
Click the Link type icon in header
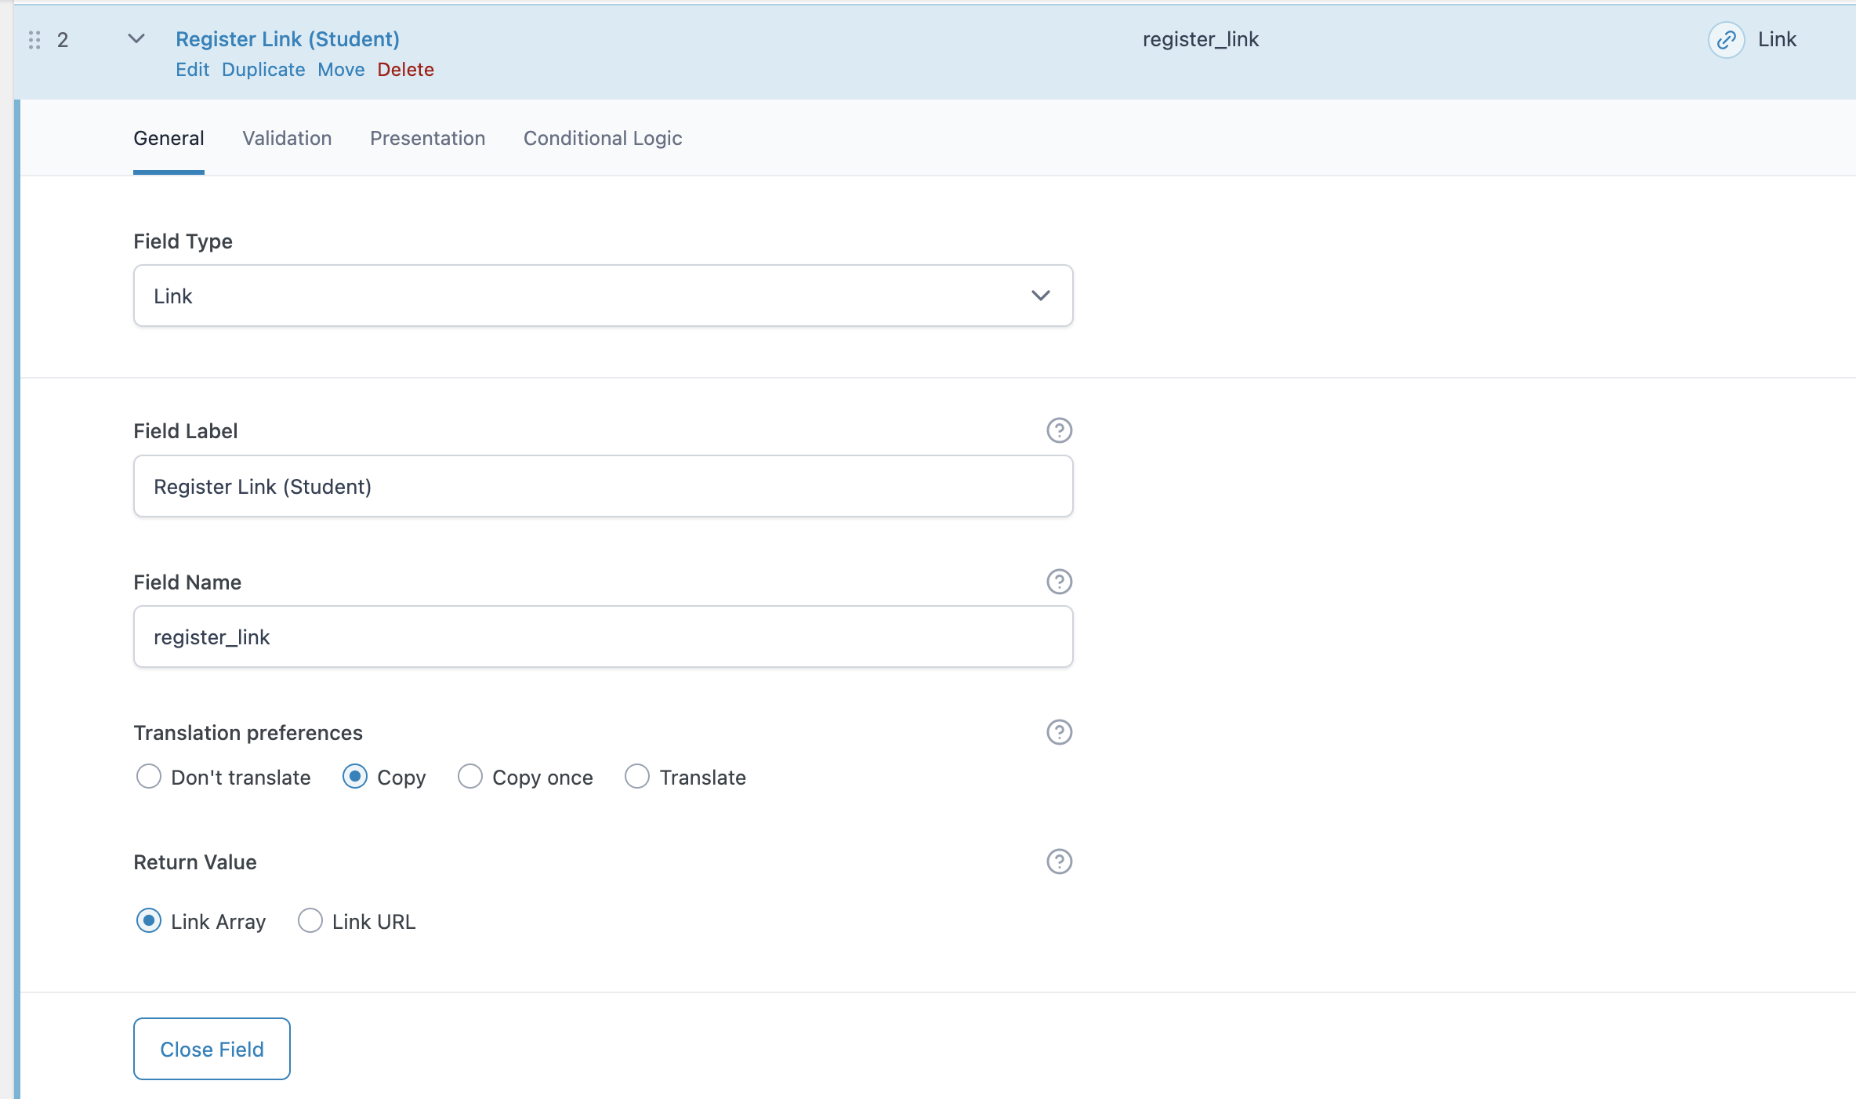point(1726,40)
